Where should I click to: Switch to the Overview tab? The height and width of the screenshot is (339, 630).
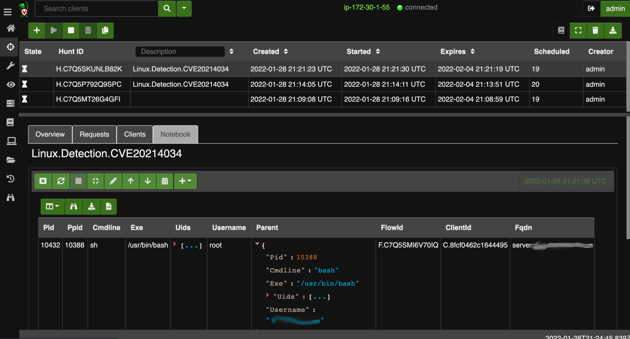coord(50,134)
